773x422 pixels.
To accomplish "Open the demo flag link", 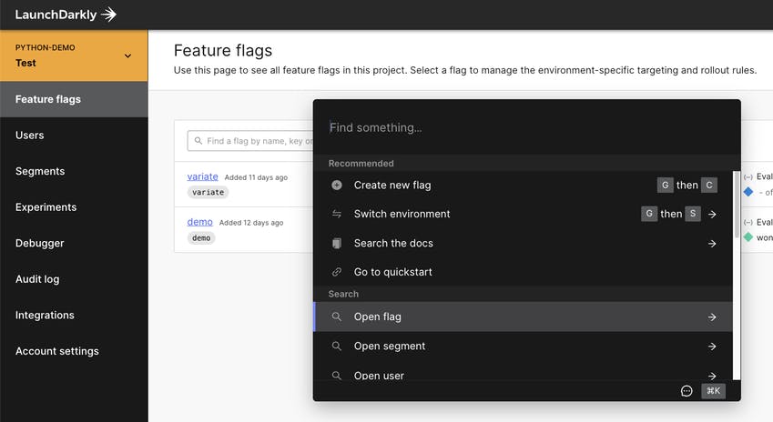I will pos(199,222).
